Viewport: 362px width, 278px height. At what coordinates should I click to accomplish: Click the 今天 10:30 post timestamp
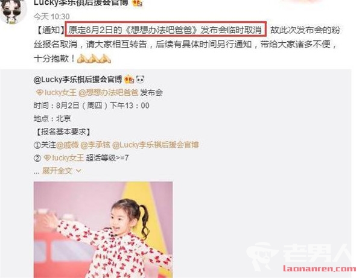point(51,17)
